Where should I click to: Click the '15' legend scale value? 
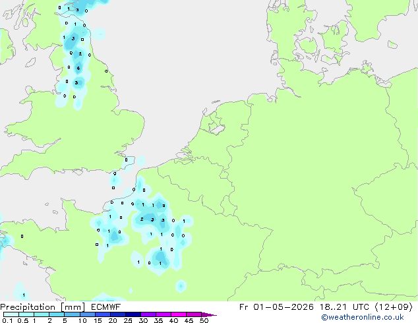[x=98, y=320]
